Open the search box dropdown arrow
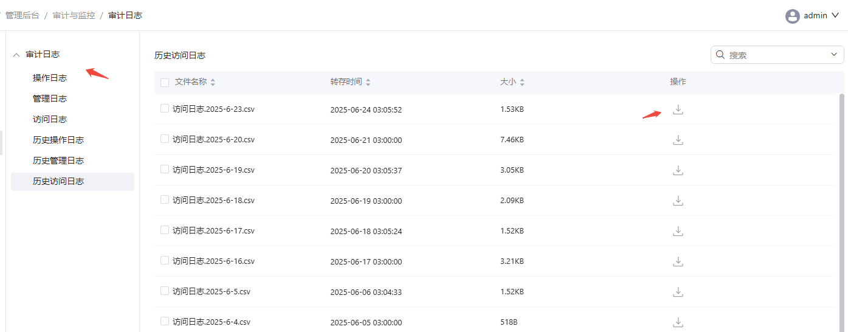848x332 pixels. [x=834, y=55]
